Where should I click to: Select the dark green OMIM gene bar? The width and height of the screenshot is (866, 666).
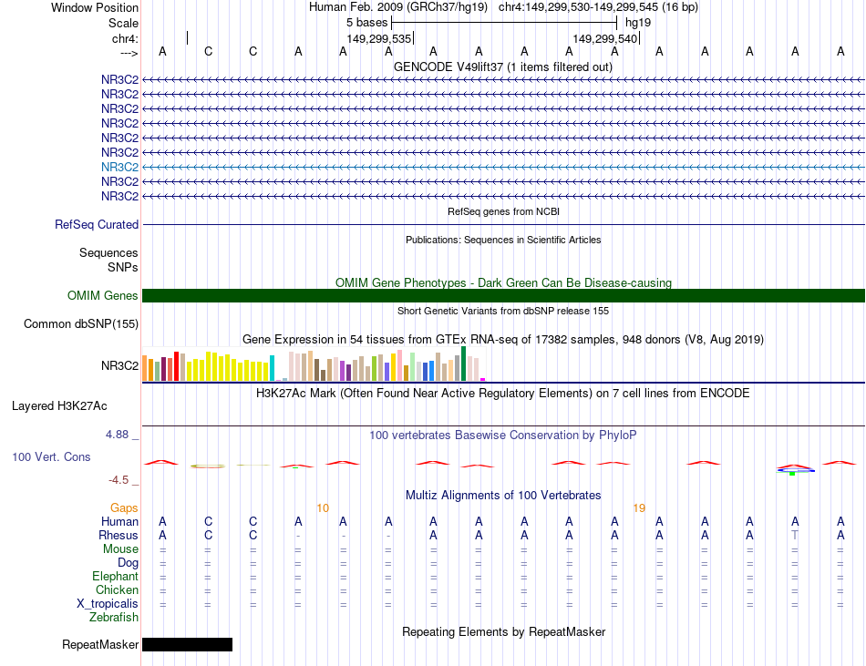click(x=503, y=296)
